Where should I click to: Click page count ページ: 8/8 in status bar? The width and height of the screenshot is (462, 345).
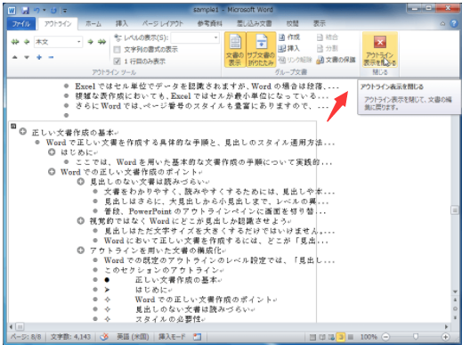pyautogui.click(x=26, y=337)
